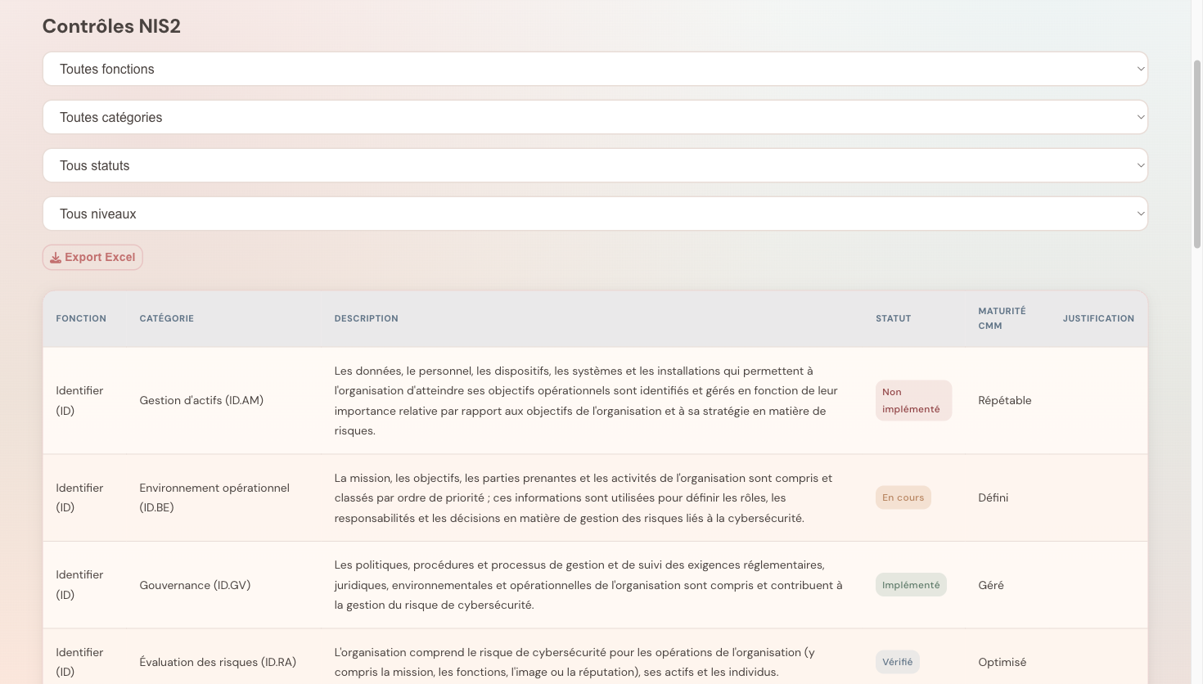The image size is (1203, 684).
Task: Click the chevron on "Toutes fonctions"
Action: click(1139, 69)
